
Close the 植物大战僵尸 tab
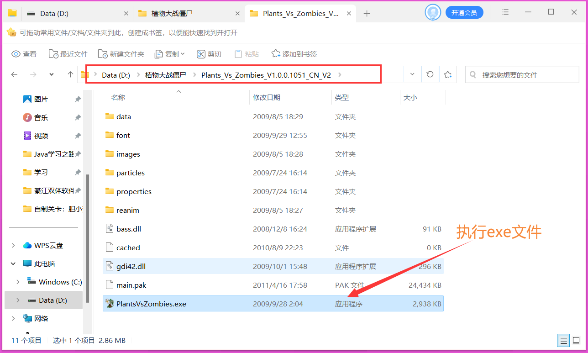point(237,14)
